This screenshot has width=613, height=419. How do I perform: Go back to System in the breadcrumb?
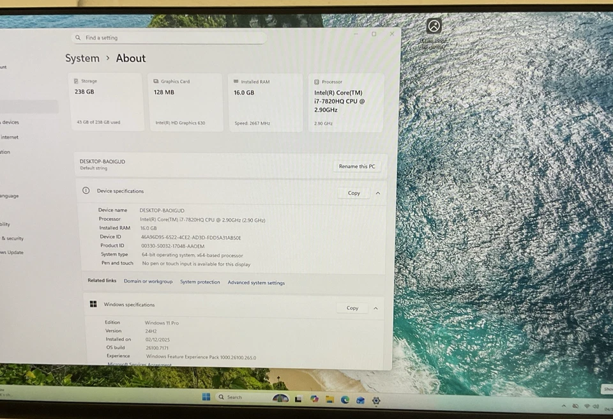(82, 58)
